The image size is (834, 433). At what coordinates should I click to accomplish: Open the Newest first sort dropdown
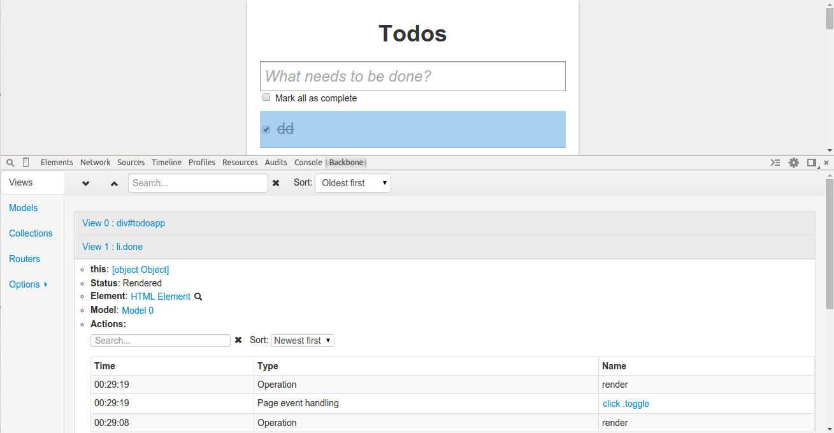point(303,340)
